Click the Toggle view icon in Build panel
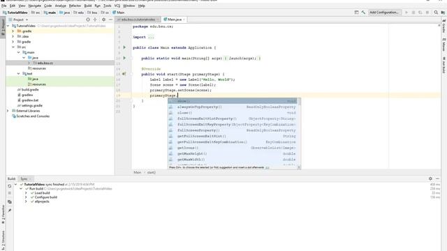 (x=10, y=201)
